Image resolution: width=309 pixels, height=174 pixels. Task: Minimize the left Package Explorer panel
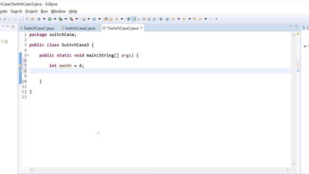click(x=8, y=26)
